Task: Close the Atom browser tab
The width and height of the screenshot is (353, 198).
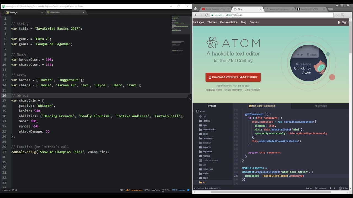Action: tap(261, 9)
